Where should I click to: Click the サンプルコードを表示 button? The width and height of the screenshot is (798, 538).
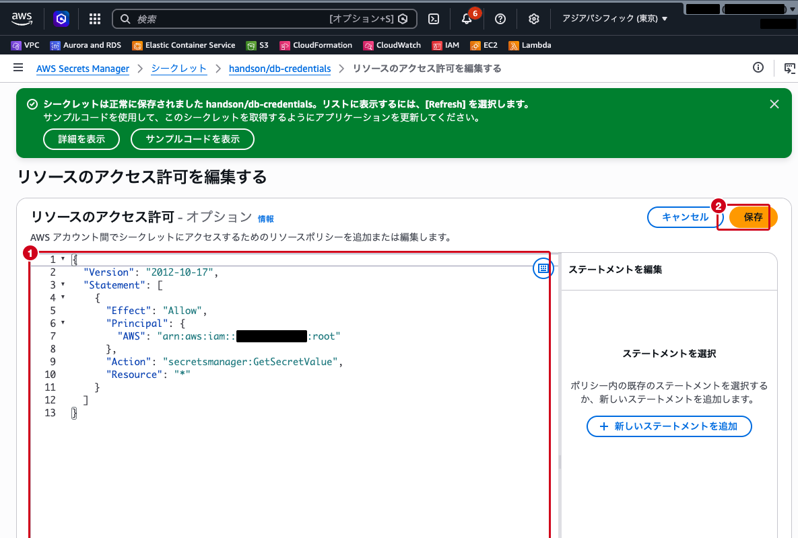click(193, 139)
